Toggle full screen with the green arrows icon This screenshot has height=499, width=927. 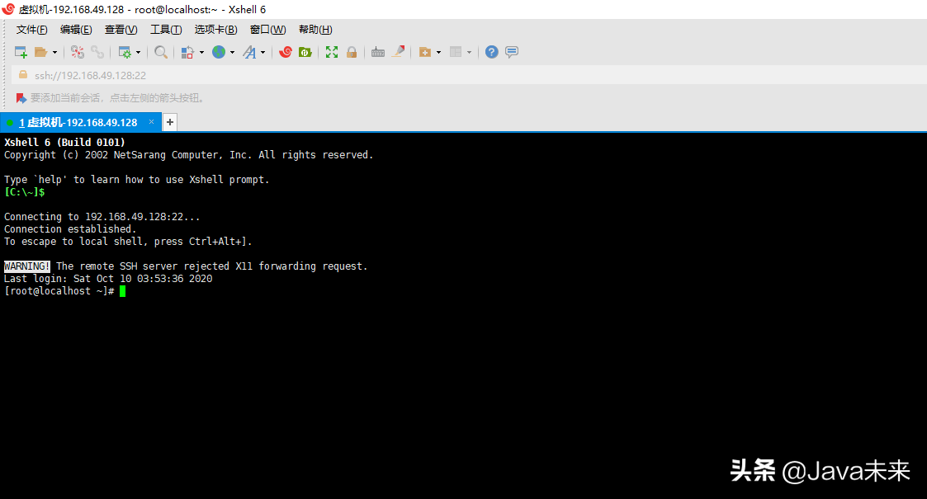point(332,52)
